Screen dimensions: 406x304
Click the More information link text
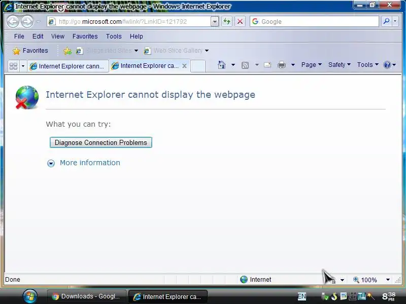coord(90,163)
